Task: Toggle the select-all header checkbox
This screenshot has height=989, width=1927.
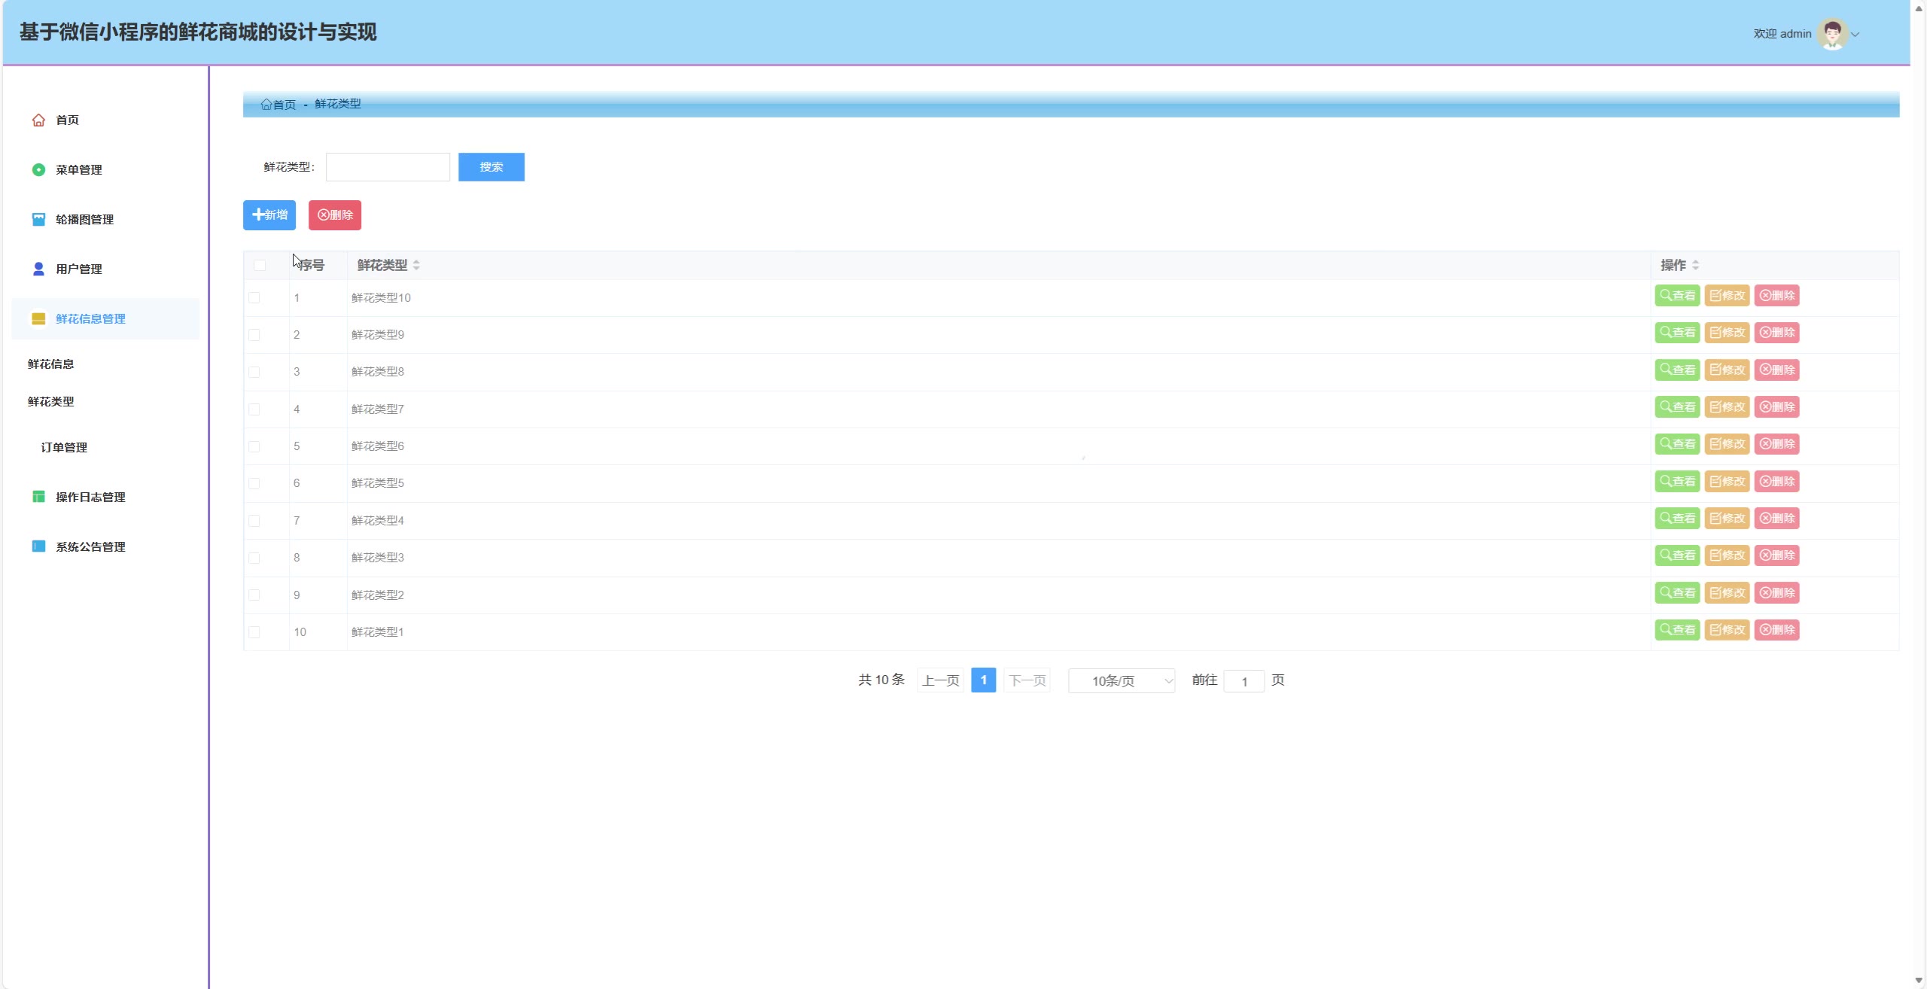Action: coord(260,266)
